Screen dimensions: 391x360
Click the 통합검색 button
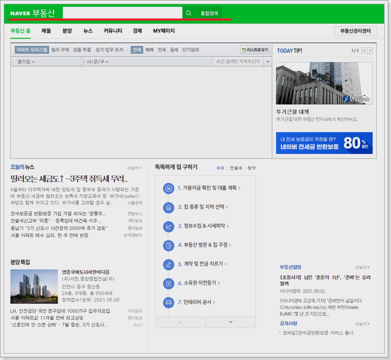coord(209,13)
